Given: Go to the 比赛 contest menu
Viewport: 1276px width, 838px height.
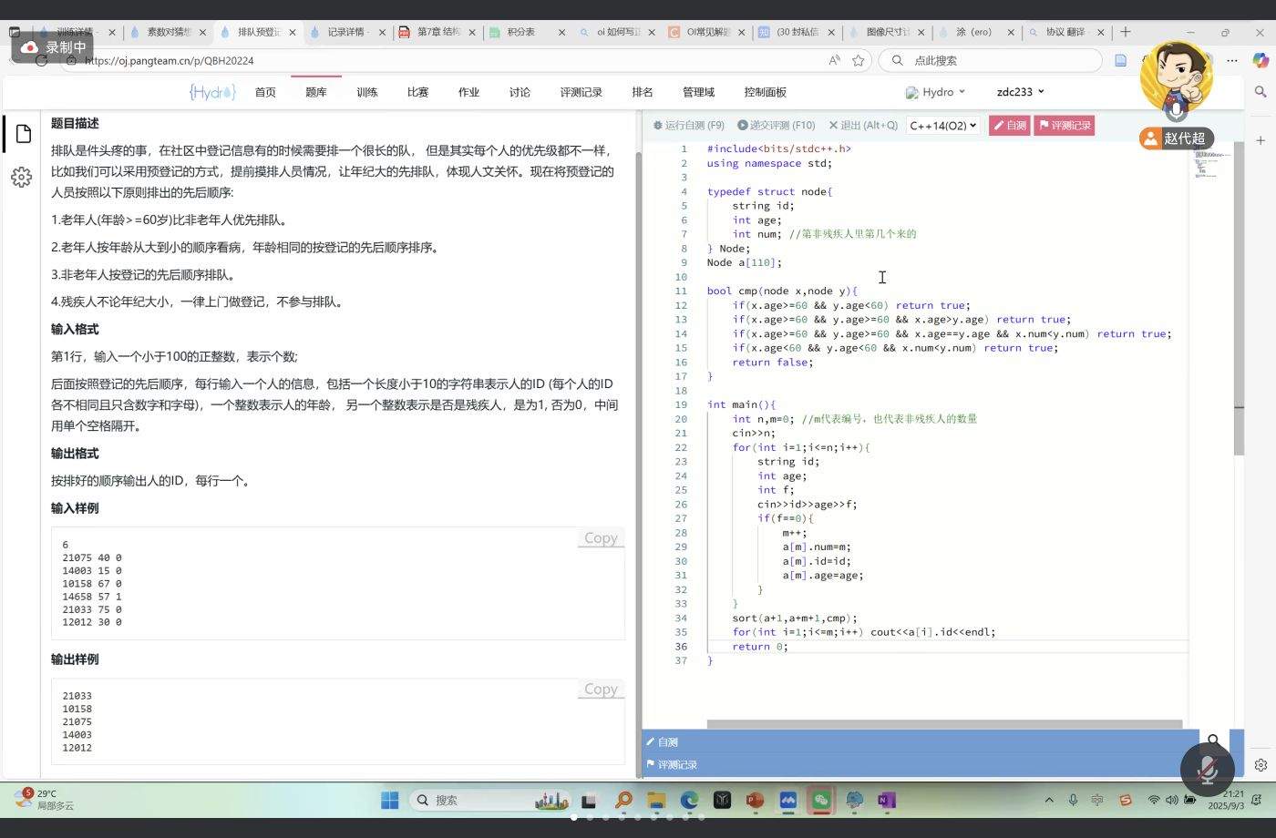Looking at the screenshot, I should 417,92.
